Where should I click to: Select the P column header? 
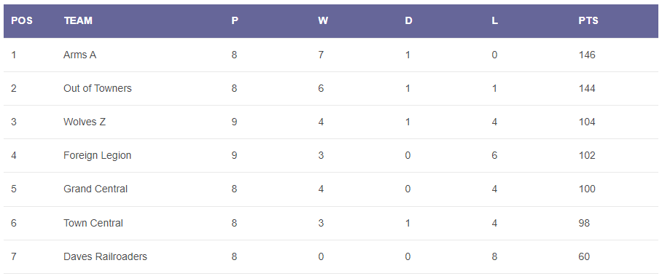235,20
